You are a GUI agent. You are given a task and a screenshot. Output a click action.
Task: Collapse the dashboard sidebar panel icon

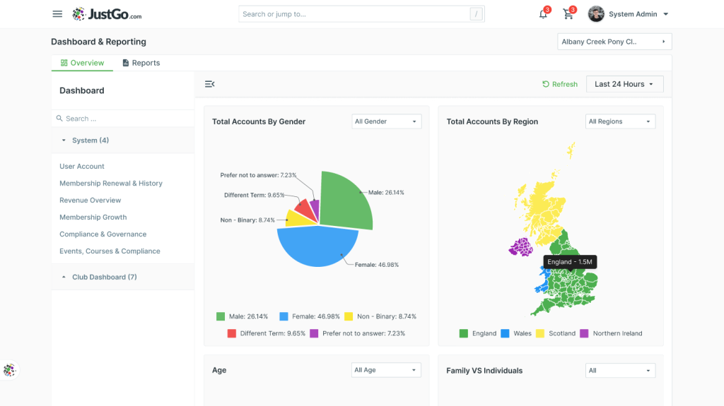tap(209, 84)
